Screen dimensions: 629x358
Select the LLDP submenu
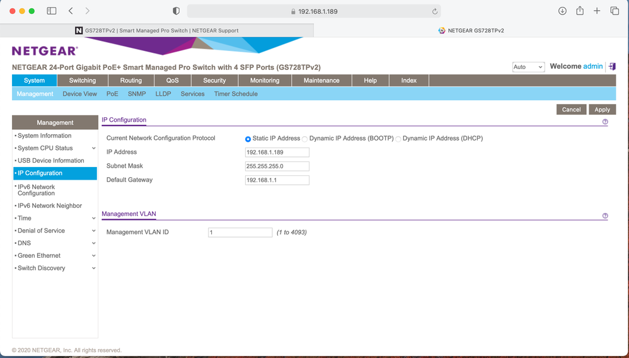pyautogui.click(x=163, y=93)
